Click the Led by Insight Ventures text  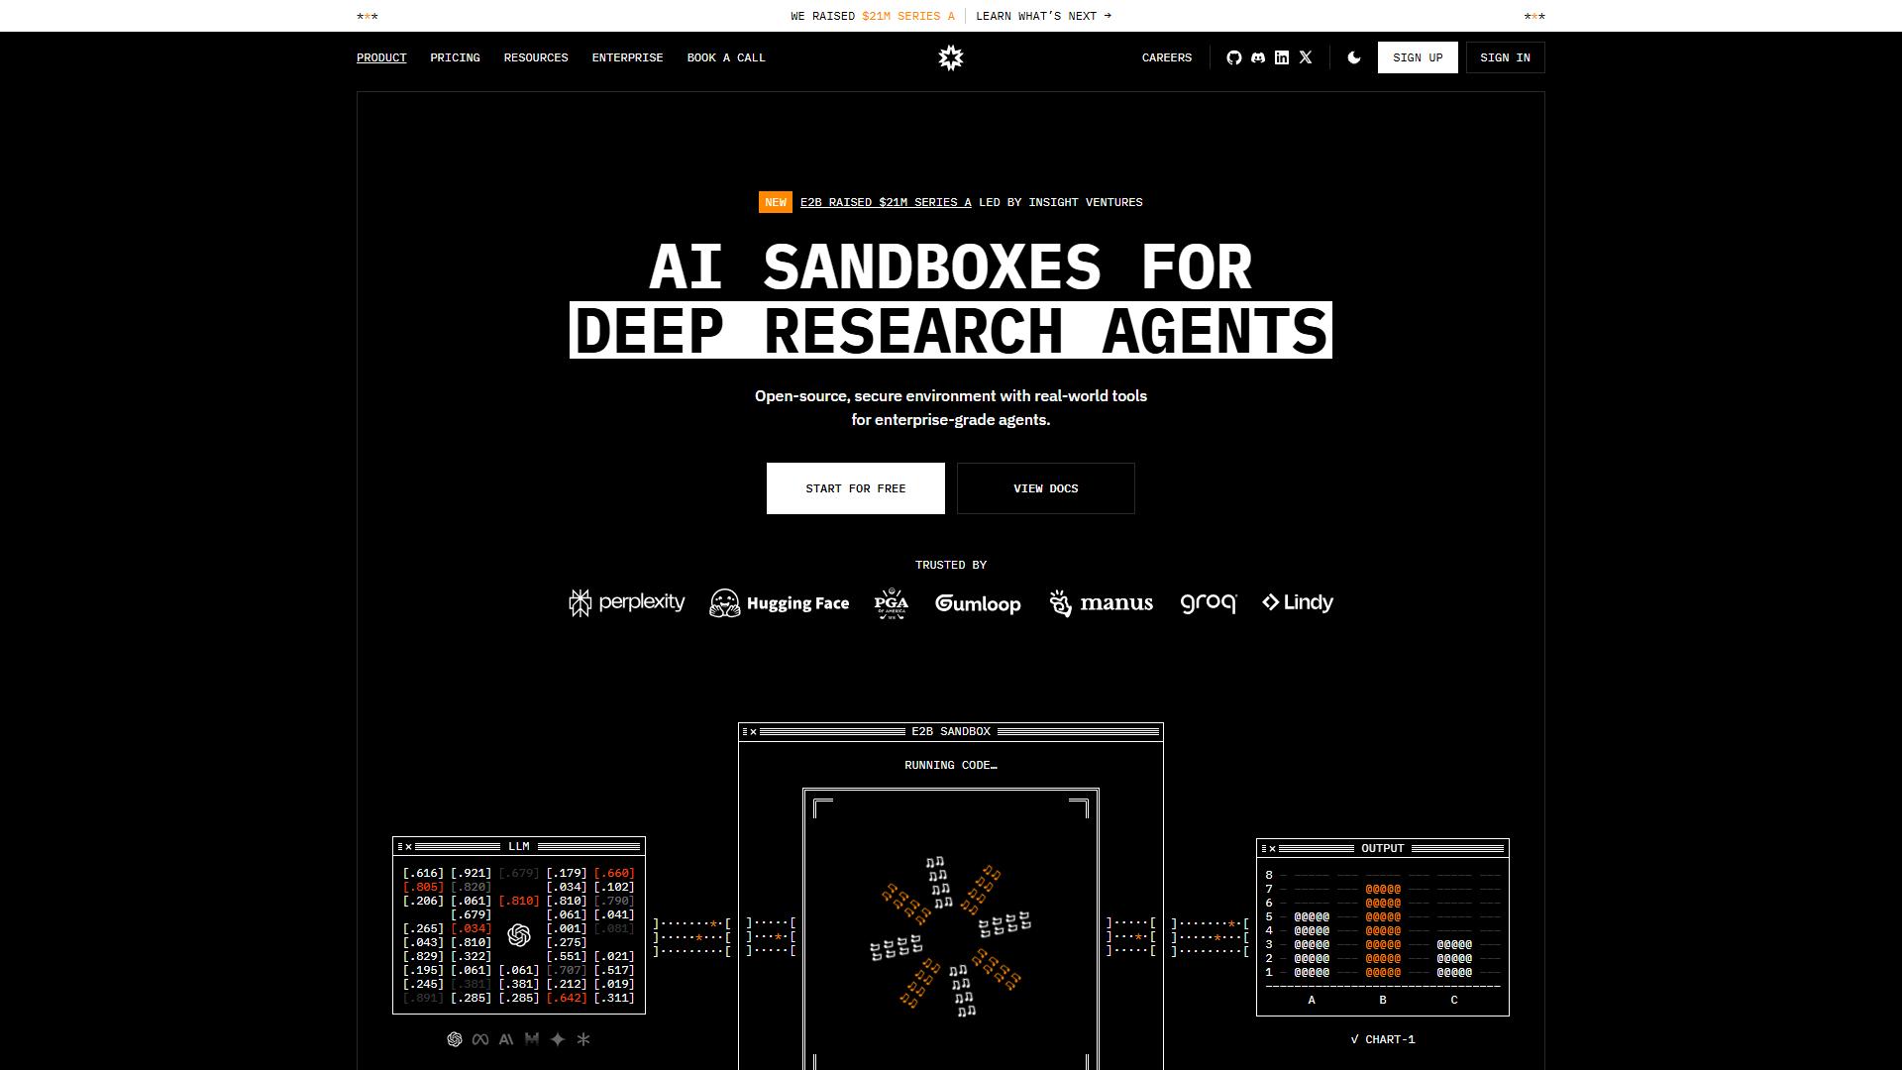tap(1061, 202)
